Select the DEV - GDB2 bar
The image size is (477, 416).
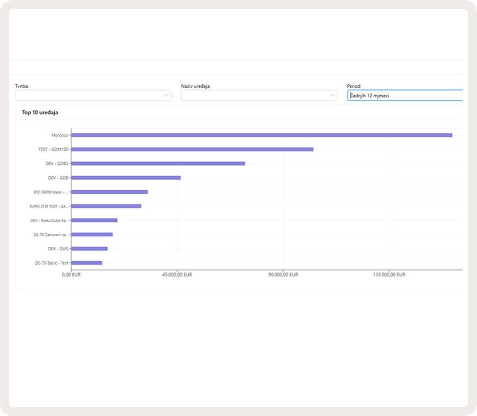coord(158,164)
